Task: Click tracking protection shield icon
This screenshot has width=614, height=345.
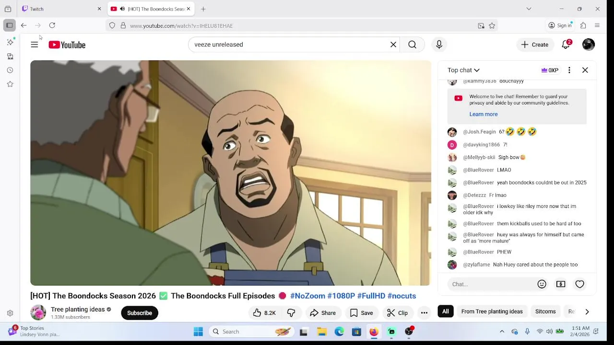Action: (x=112, y=25)
